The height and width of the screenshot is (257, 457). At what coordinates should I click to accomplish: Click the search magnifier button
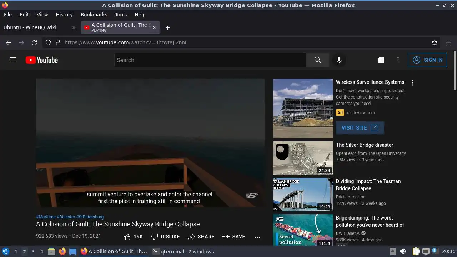(317, 60)
